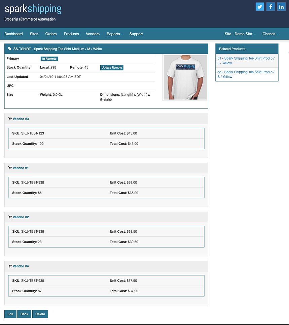Open the Facebook social icon
This screenshot has width=289, height=325.
270,7
